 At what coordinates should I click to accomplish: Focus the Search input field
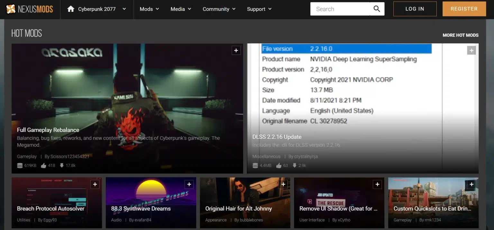[341, 9]
